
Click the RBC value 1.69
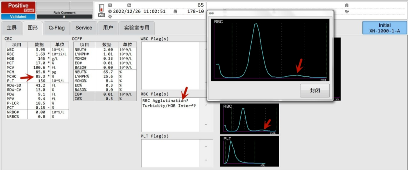pos(40,54)
